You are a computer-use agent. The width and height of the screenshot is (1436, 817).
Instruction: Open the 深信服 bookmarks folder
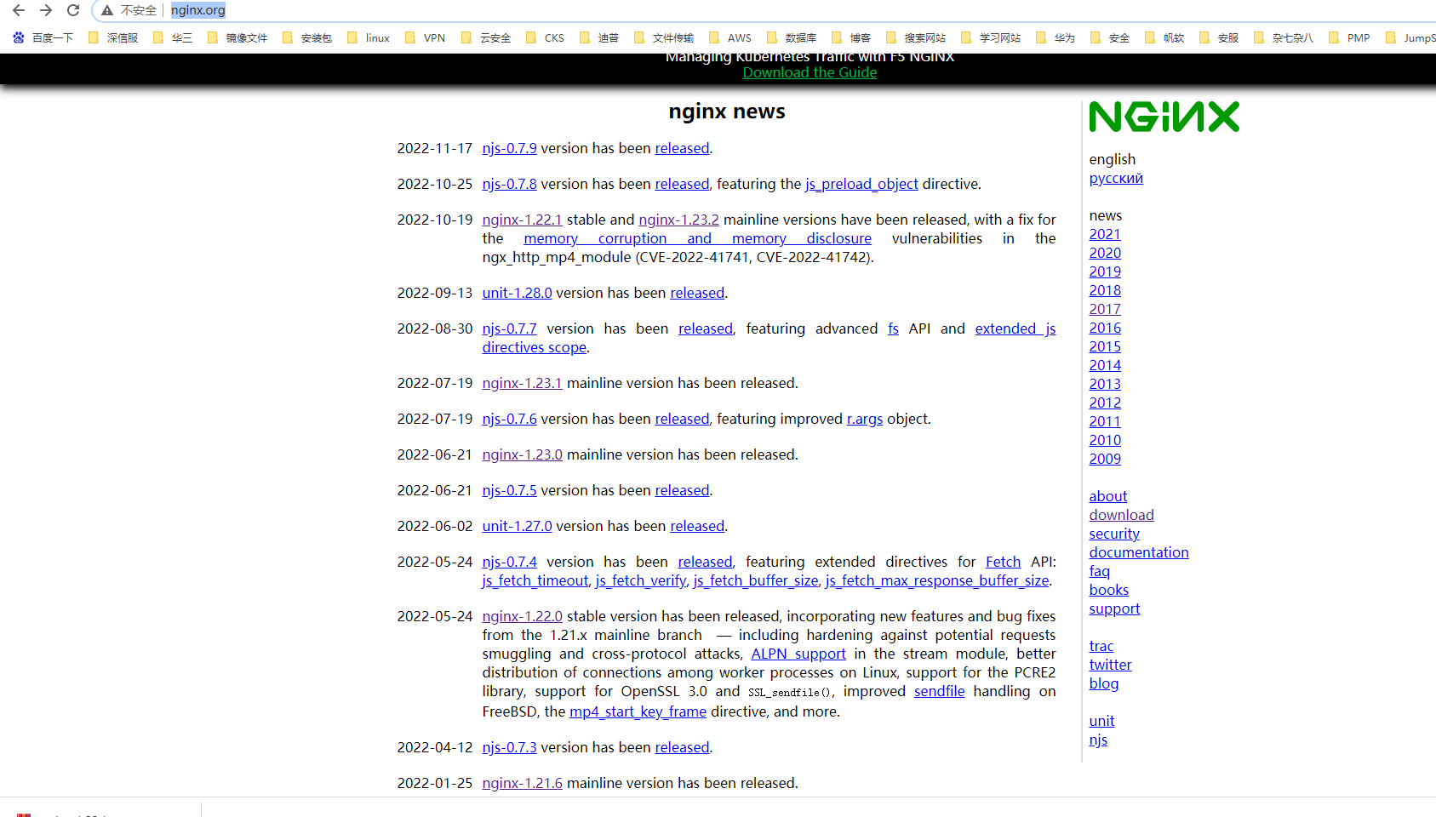point(113,37)
